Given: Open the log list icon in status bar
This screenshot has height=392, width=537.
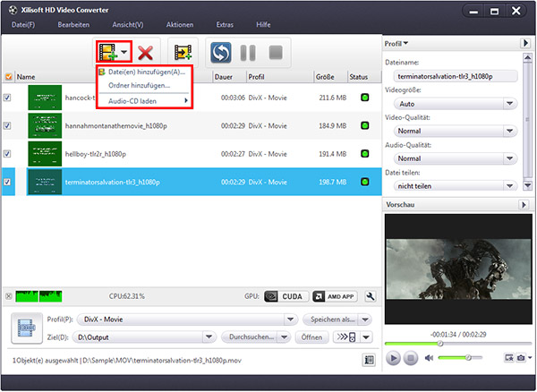Looking at the screenshot, I should pos(369,360).
